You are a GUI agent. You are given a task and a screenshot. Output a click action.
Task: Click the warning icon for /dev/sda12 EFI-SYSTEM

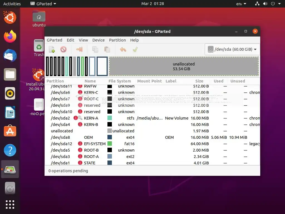[80, 144]
